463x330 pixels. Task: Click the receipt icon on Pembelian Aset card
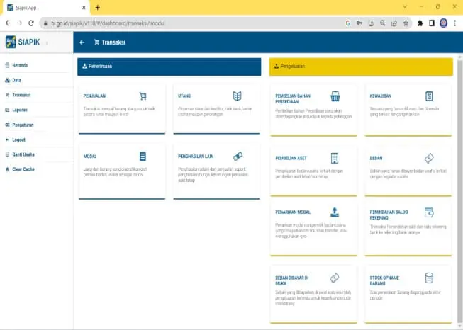(x=335, y=158)
